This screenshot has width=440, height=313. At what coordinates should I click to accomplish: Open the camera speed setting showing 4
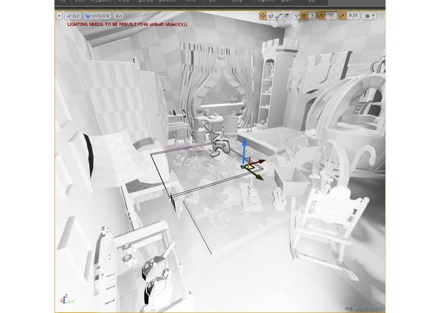click(x=369, y=16)
